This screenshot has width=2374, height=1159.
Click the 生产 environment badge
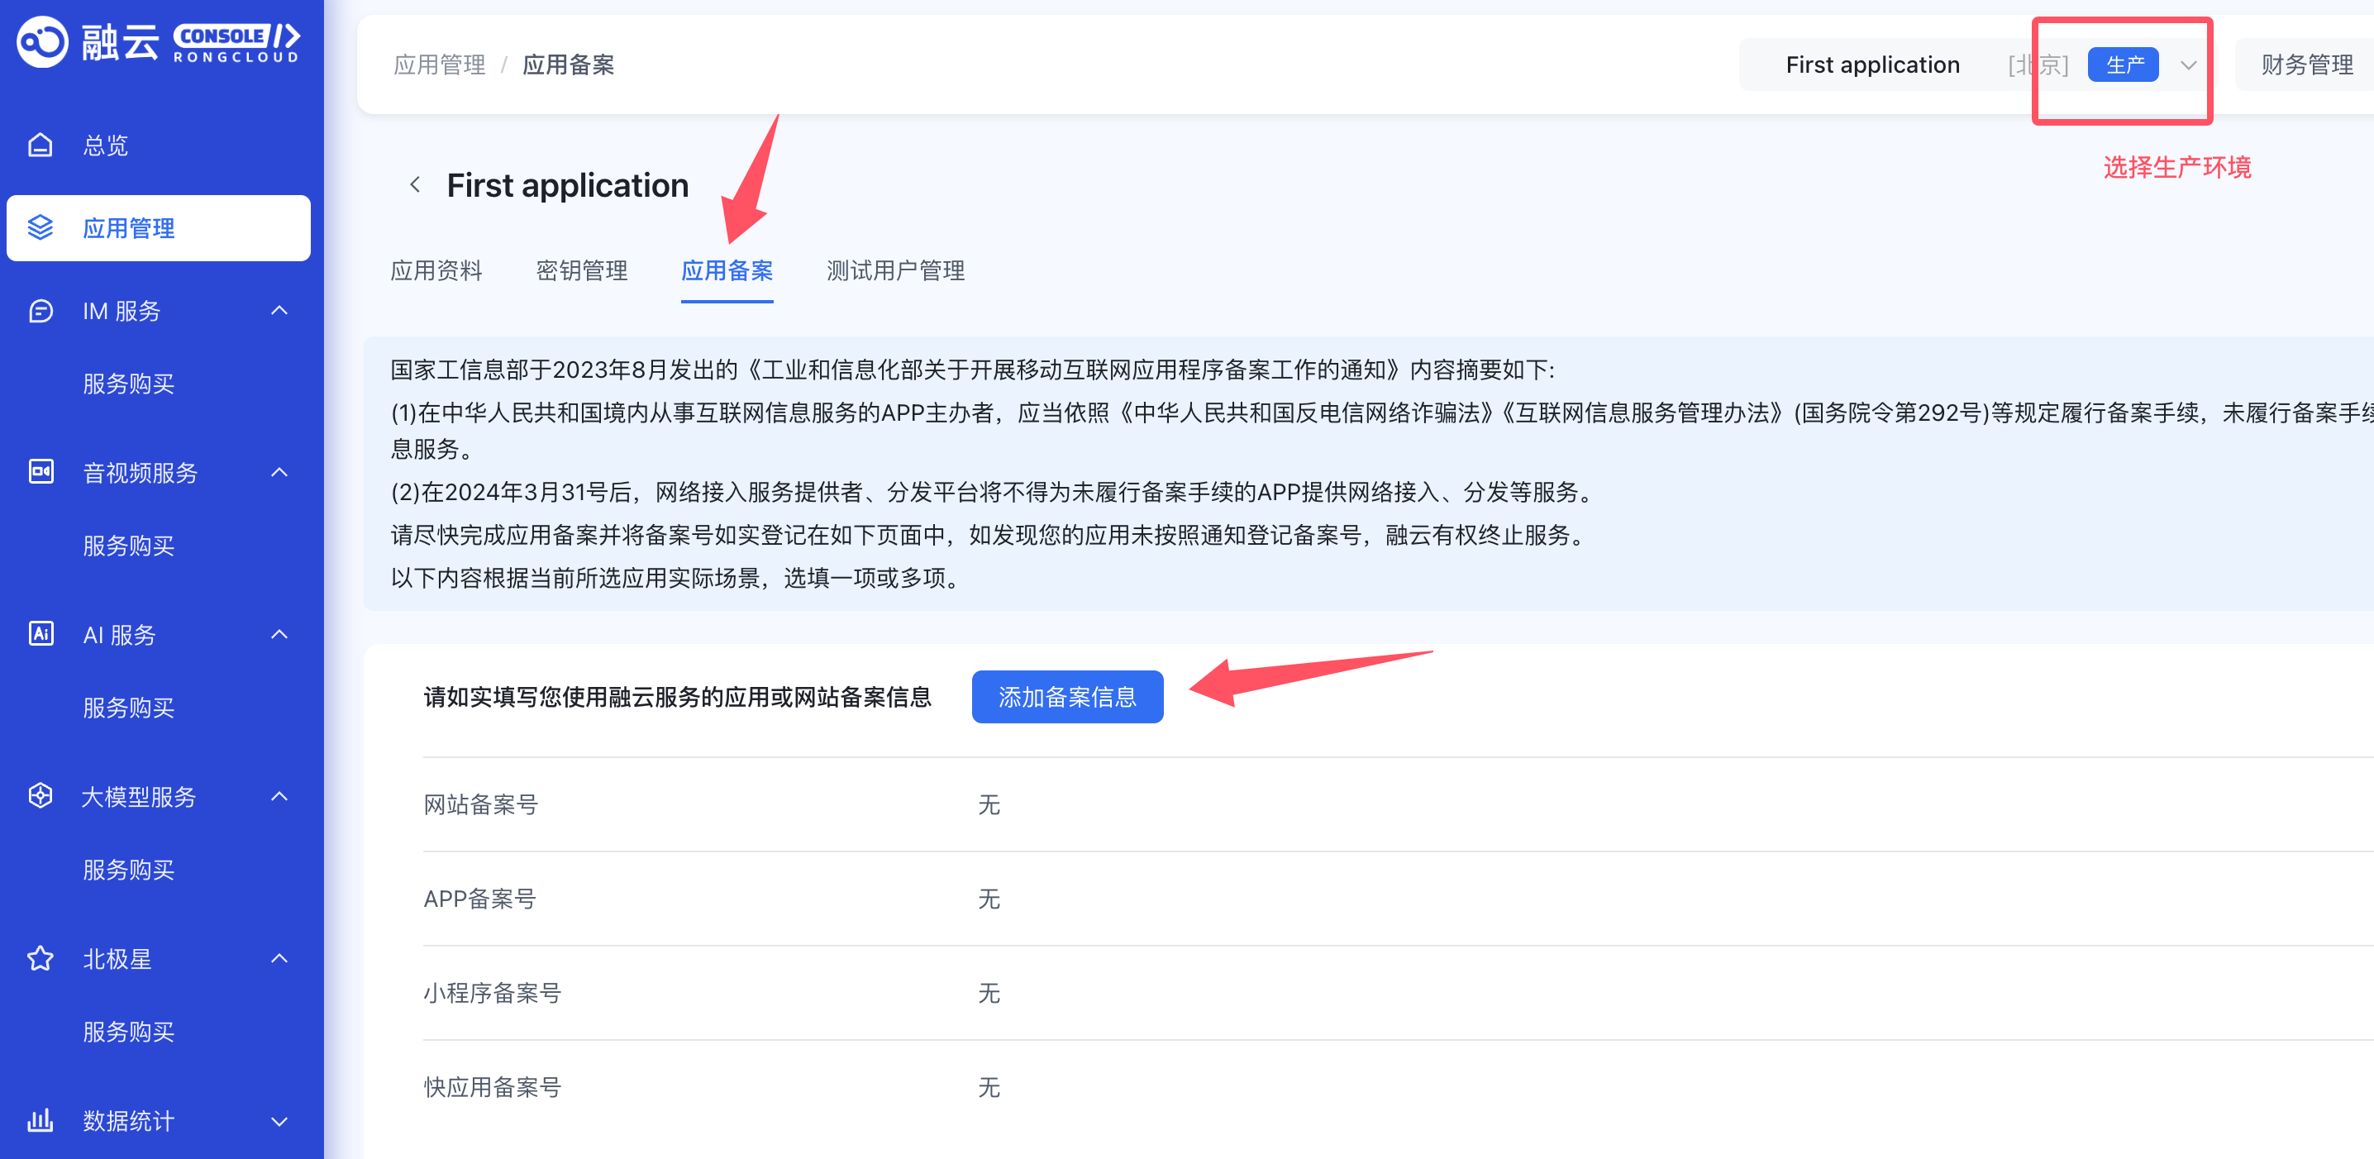(2124, 64)
